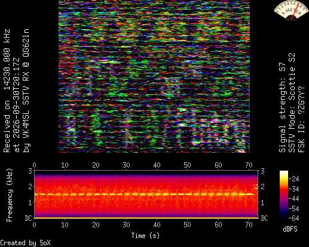Screen dimensions: 309x247
Task: Click the '20' tick on bottom time axis
Action: point(96,225)
